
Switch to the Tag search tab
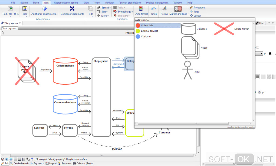(37, 163)
